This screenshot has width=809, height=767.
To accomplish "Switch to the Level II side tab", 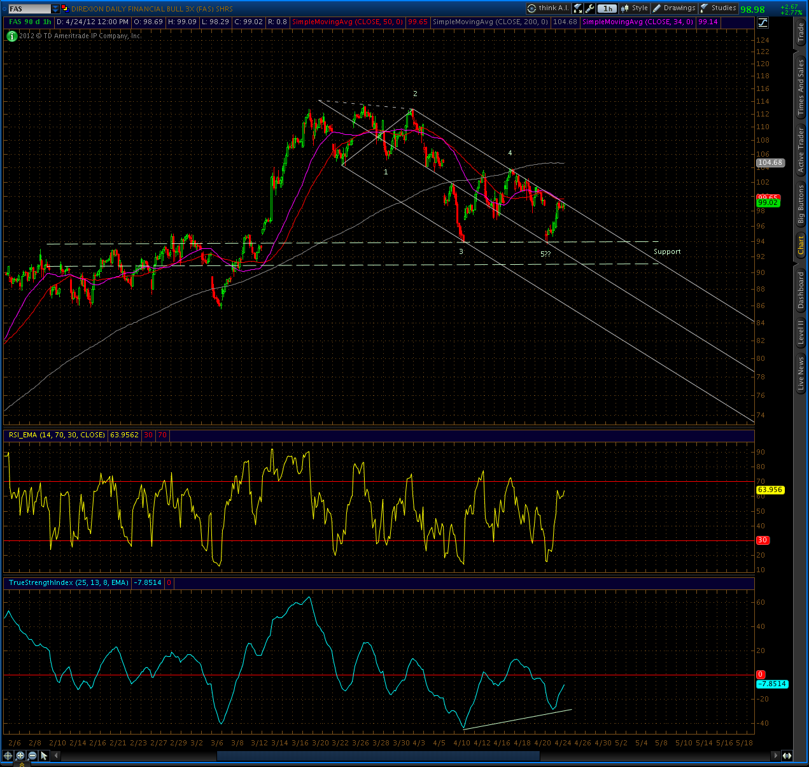I will [x=801, y=332].
